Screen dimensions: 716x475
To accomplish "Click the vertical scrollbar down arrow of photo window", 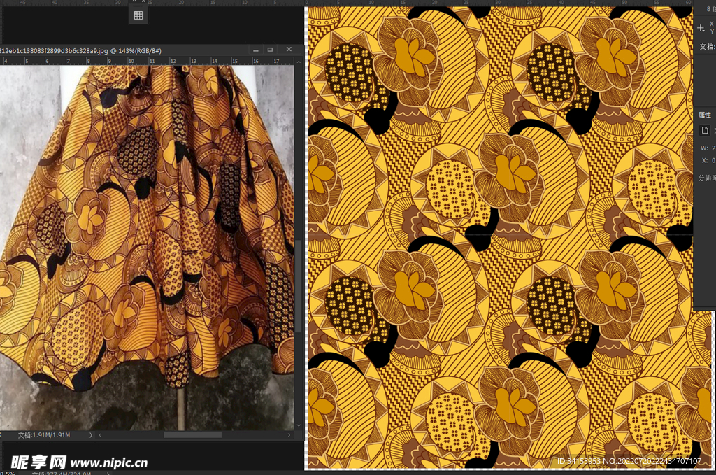I will pos(299,425).
